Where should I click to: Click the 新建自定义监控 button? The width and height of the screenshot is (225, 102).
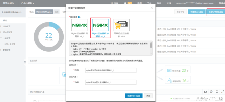[x=197, y=12]
